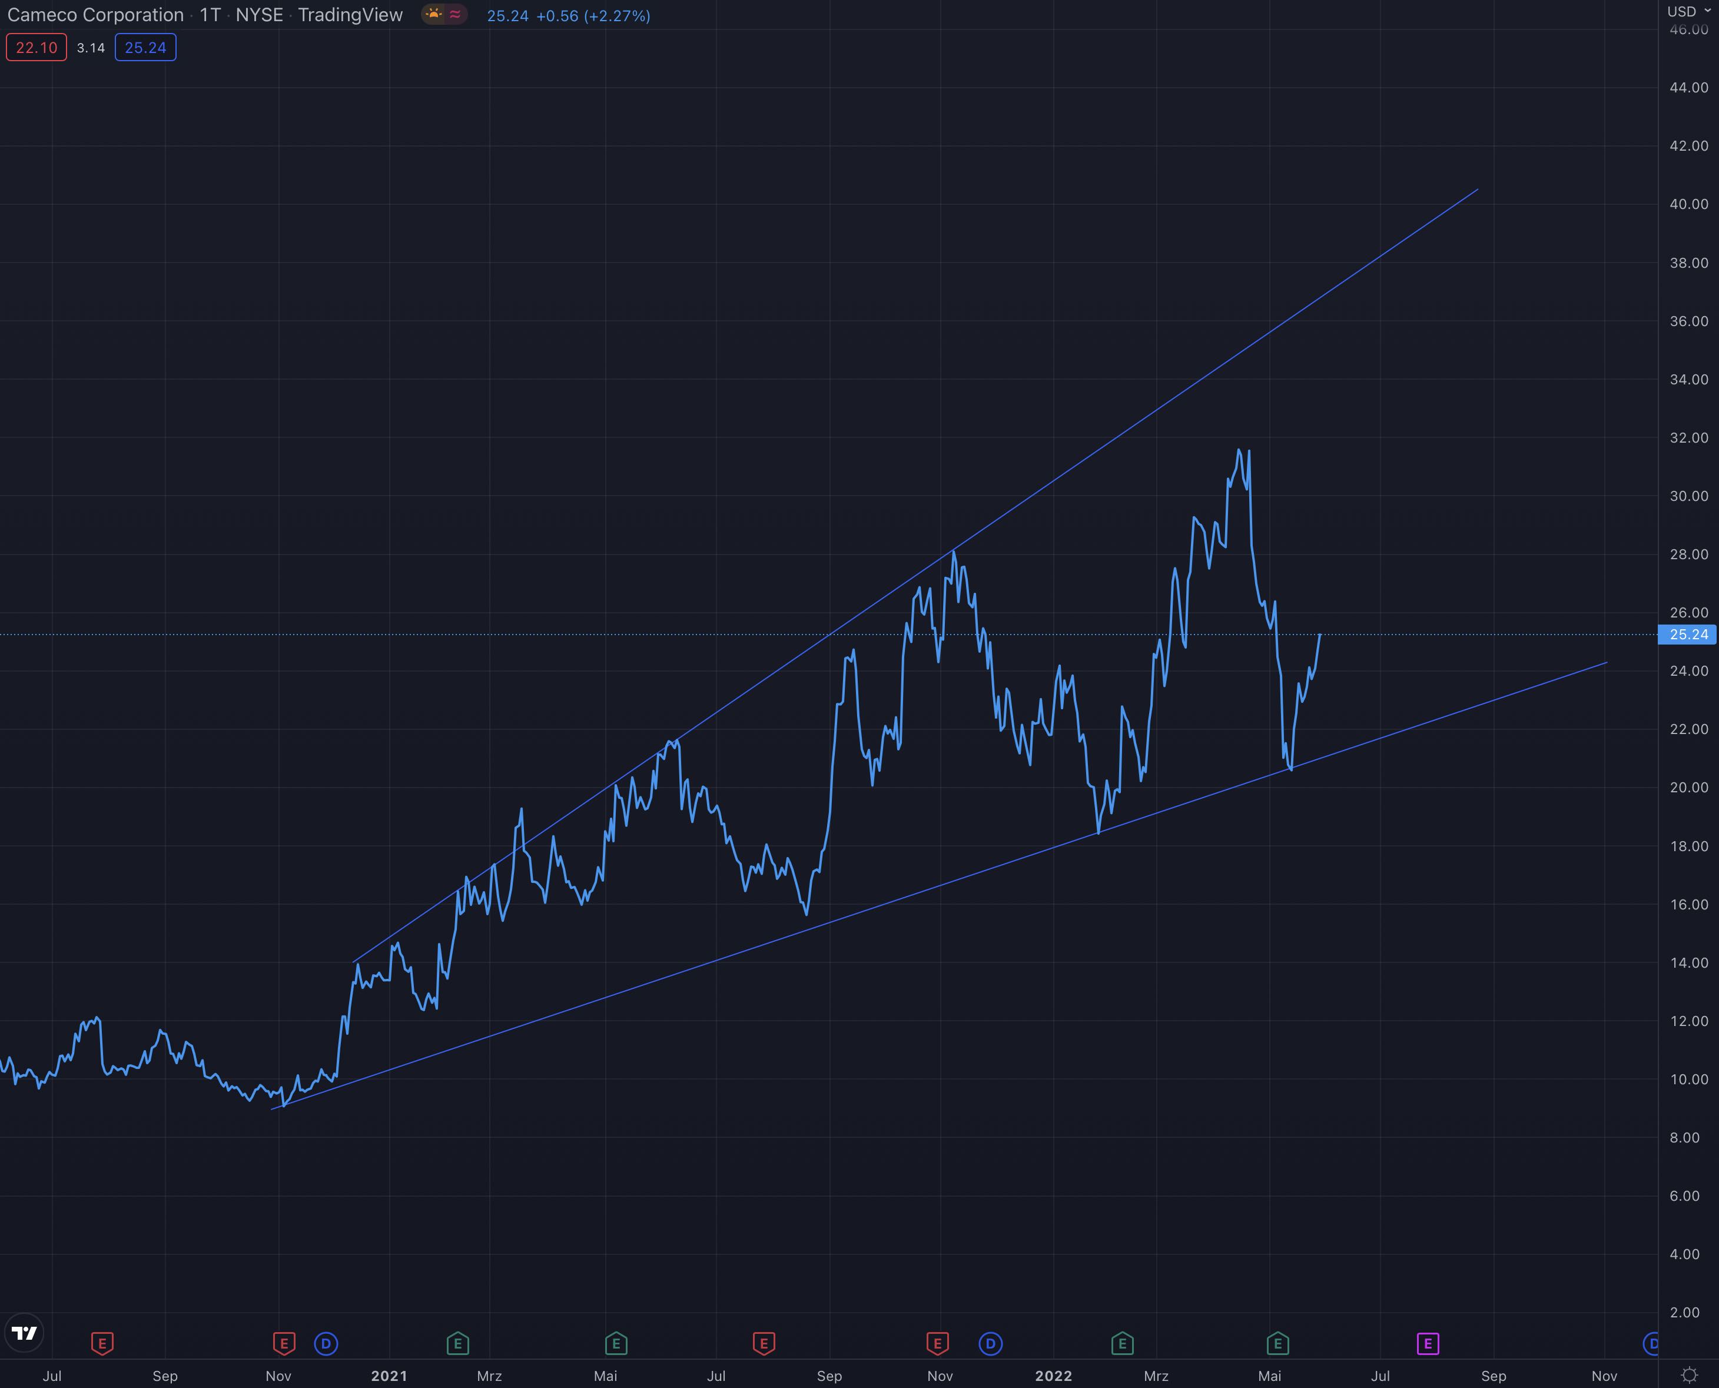Open green earnings marker before Mrz 2021

(457, 1343)
